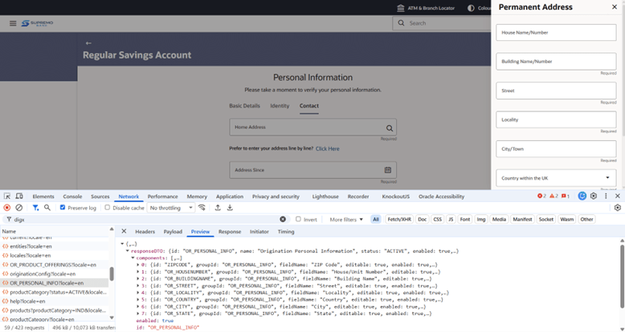Open DevTools settings gear icon
This screenshot has height=332, width=625.
tap(594, 196)
